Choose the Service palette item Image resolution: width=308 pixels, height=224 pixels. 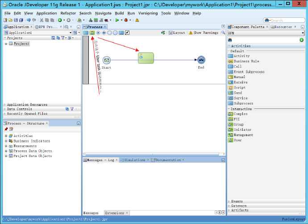pos(237,98)
